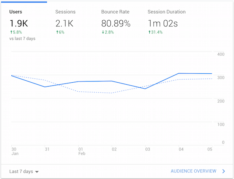Click the 31.4% duration increase indicator
Image resolution: width=234 pixels, height=179 pixels.
pyautogui.click(x=155, y=32)
